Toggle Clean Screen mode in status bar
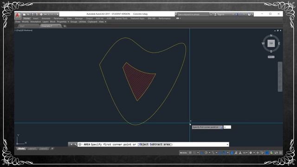The height and width of the screenshot is (167, 297). pos(276,153)
